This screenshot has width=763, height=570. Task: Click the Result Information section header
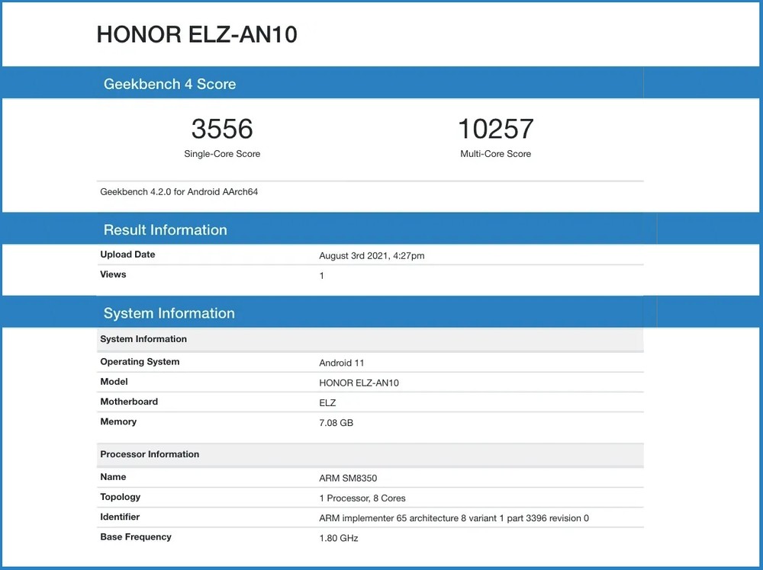166,230
